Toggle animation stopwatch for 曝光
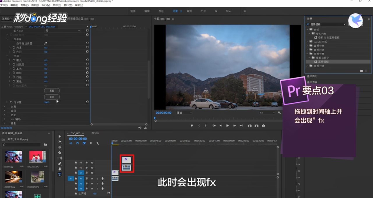Screen dimensions: 373x198 (14, 60)
